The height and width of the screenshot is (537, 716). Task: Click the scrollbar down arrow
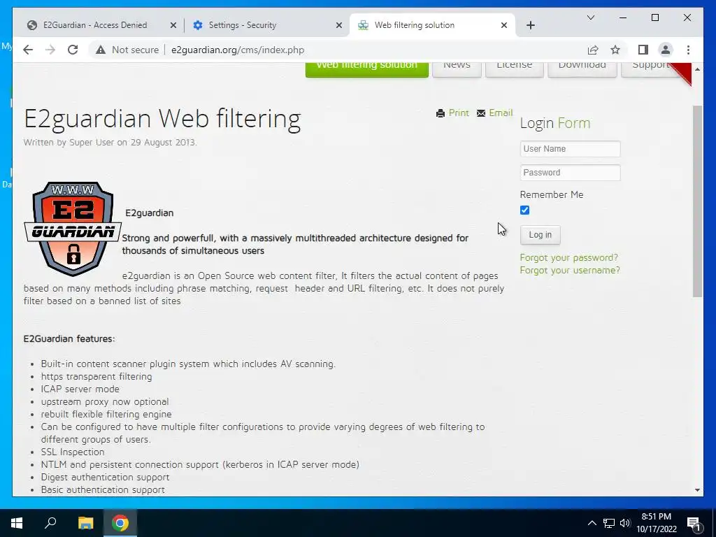(697, 490)
